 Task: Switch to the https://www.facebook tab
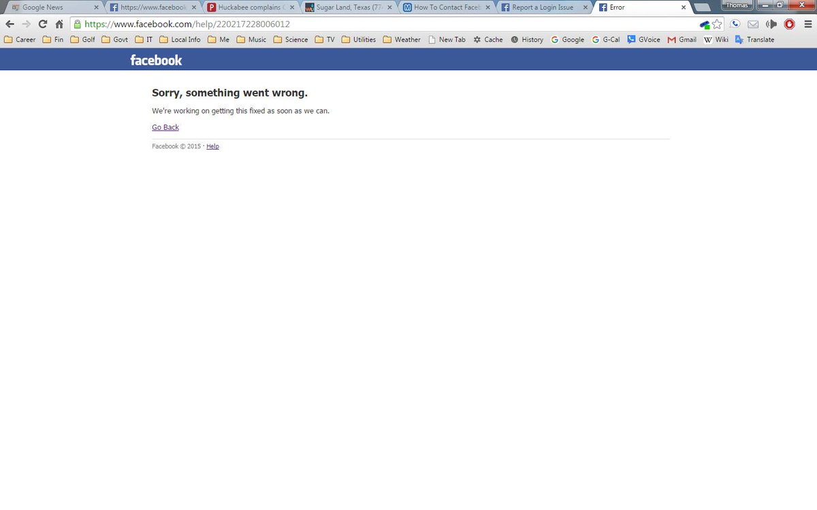click(153, 7)
